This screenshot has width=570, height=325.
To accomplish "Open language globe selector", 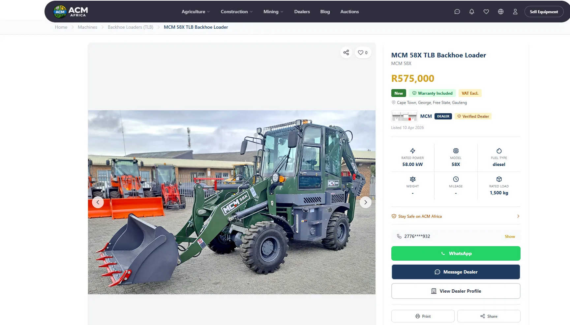I will (501, 12).
